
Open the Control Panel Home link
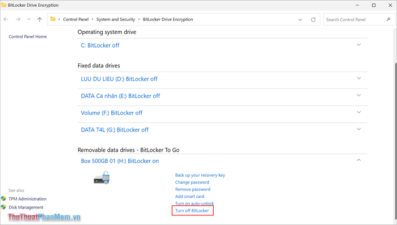coord(28,36)
